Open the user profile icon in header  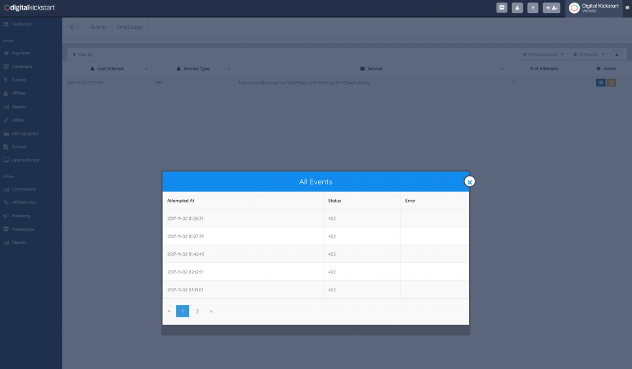coord(517,8)
